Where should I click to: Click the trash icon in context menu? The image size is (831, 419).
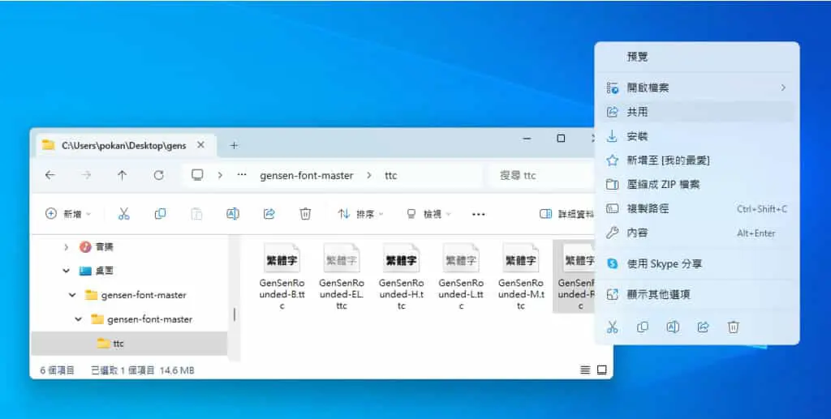click(x=733, y=327)
